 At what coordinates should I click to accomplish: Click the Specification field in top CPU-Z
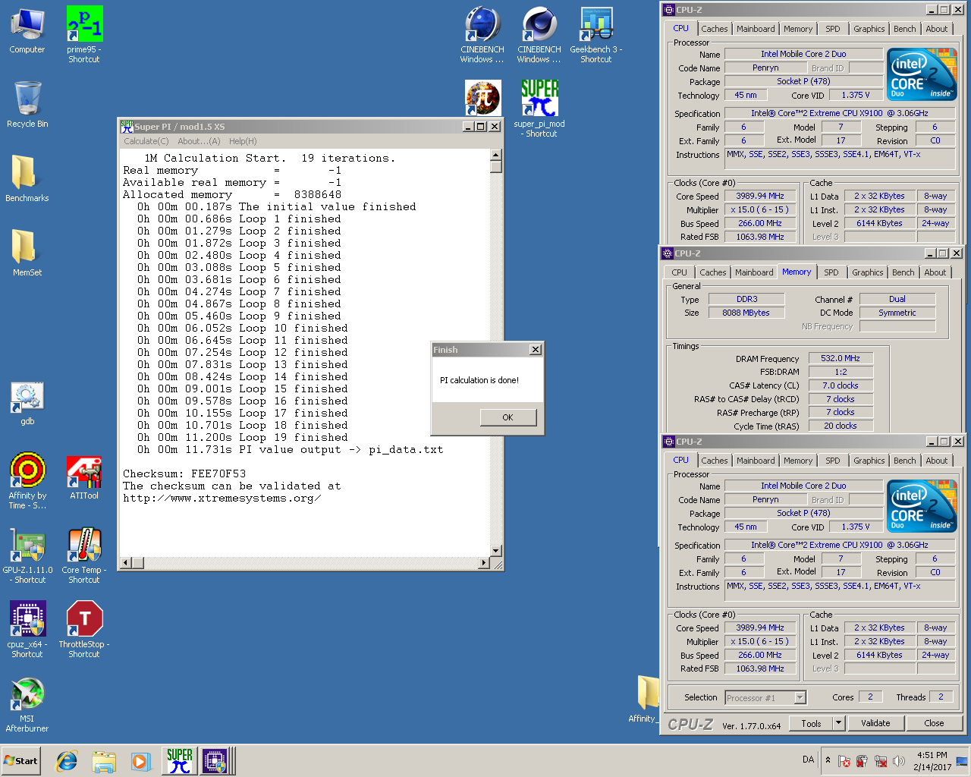[839, 113]
